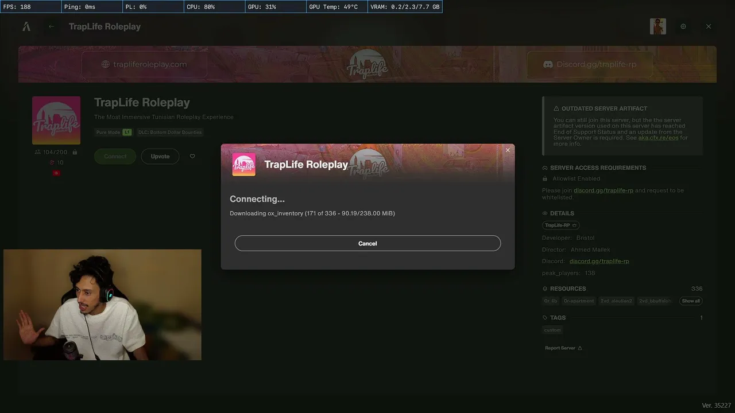Select the 2vd_bbuffalo resource chip
The width and height of the screenshot is (735, 413).
click(655, 301)
